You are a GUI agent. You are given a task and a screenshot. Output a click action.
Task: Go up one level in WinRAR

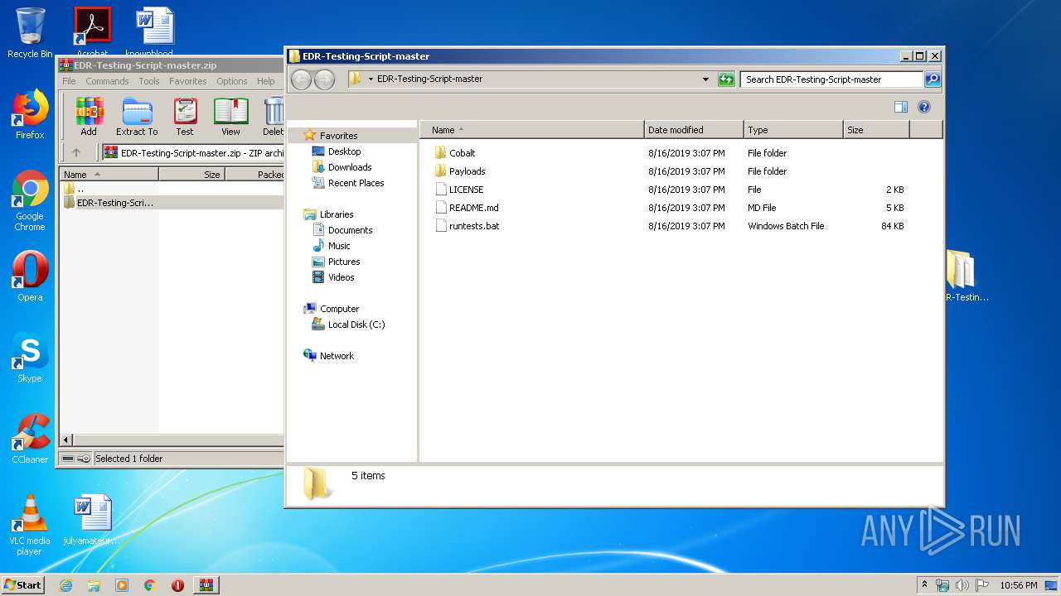point(76,152)
